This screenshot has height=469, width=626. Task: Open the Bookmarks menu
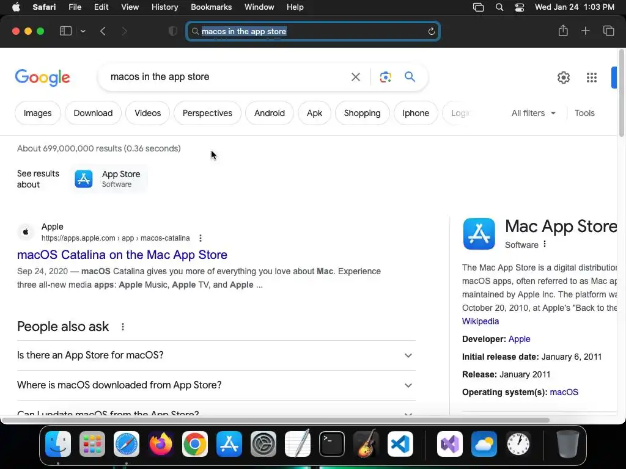[x=211, y=7]
